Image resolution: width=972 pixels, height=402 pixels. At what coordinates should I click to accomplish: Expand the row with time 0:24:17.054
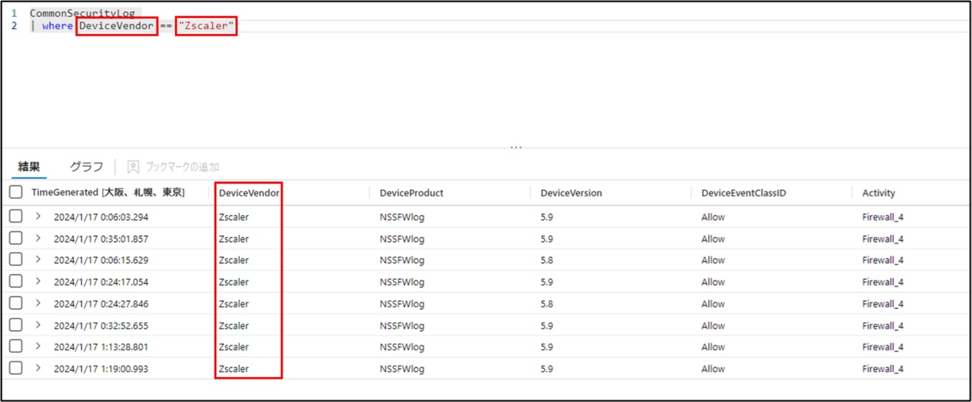pyautogui.click(x=38, y=281)
